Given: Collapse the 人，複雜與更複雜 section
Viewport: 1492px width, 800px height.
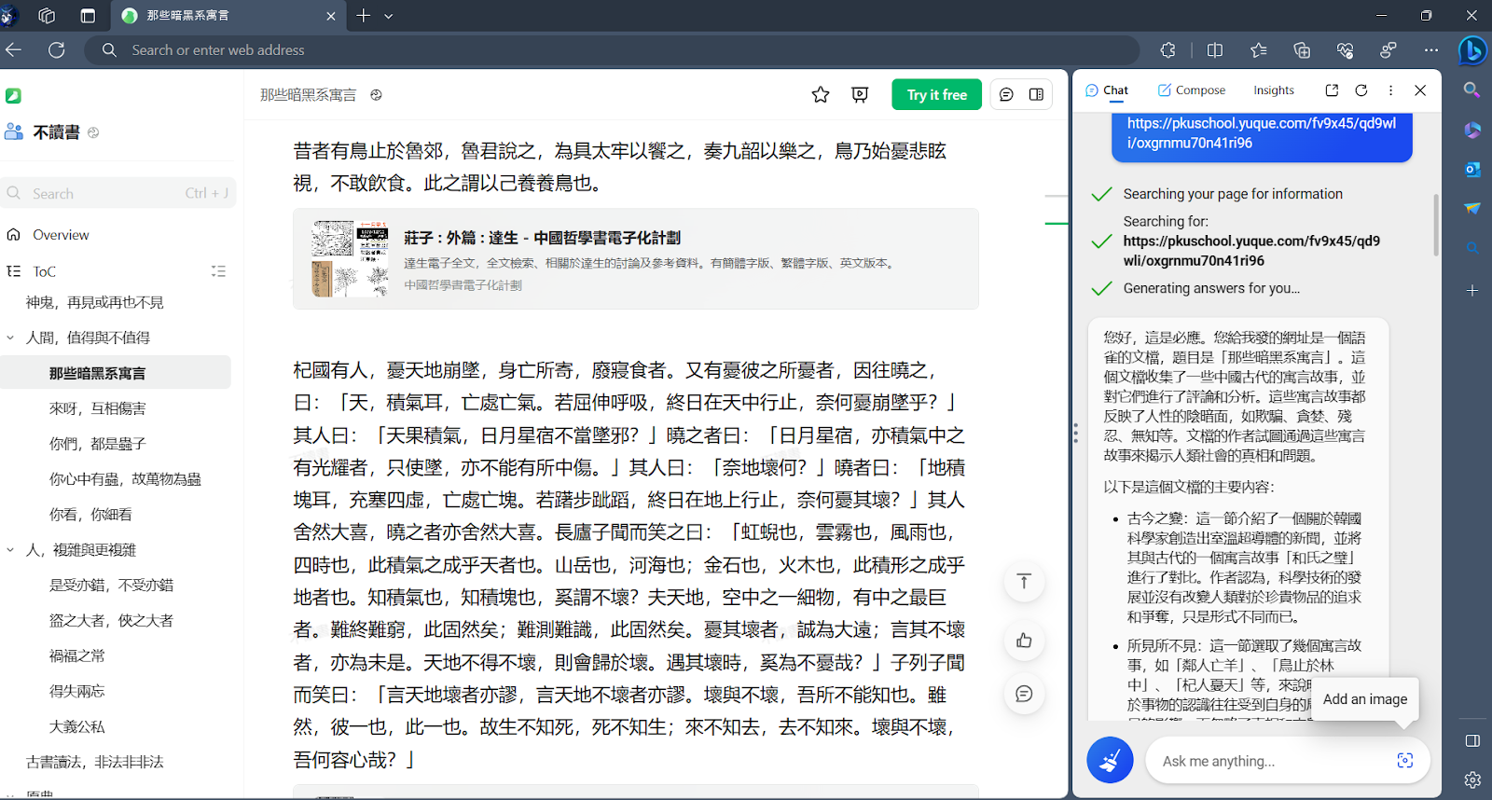Looking at the screenshot, I should pyautogui.click(x=11, y=550).
